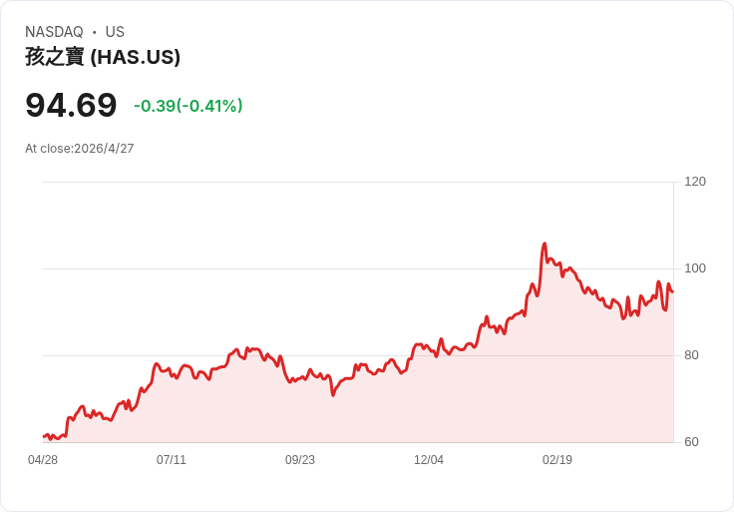Open the 孩之寶 (HAS.US) stock title
The image size is (734, 512).
point(103,57)
